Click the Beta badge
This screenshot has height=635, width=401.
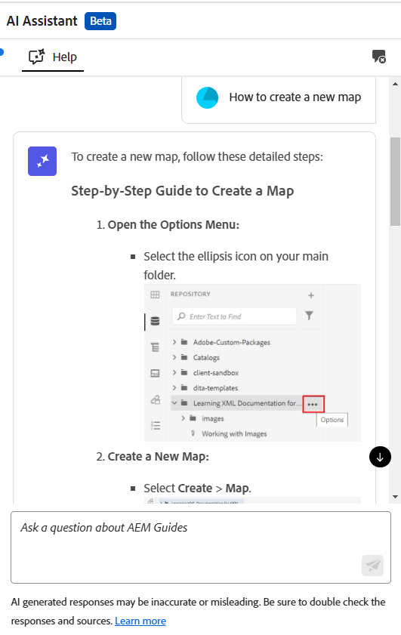[100, 21]
